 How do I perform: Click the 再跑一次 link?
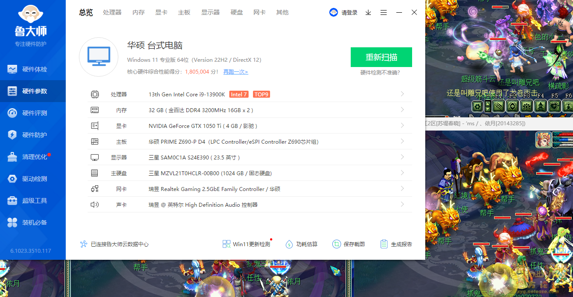click(x=235, y=72)
